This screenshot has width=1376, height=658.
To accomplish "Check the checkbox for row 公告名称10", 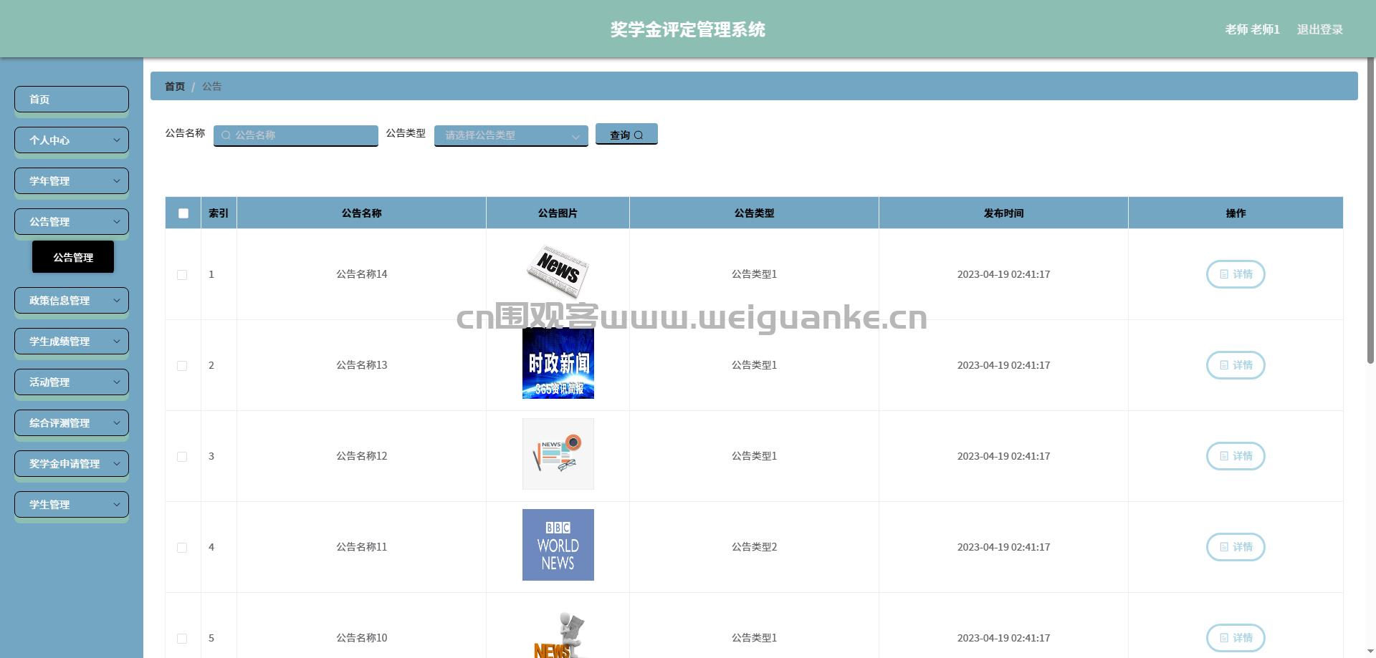I will click(182, 639).
